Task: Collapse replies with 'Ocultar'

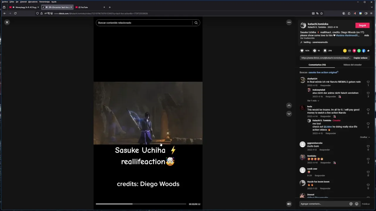Action: pos(365,137)
